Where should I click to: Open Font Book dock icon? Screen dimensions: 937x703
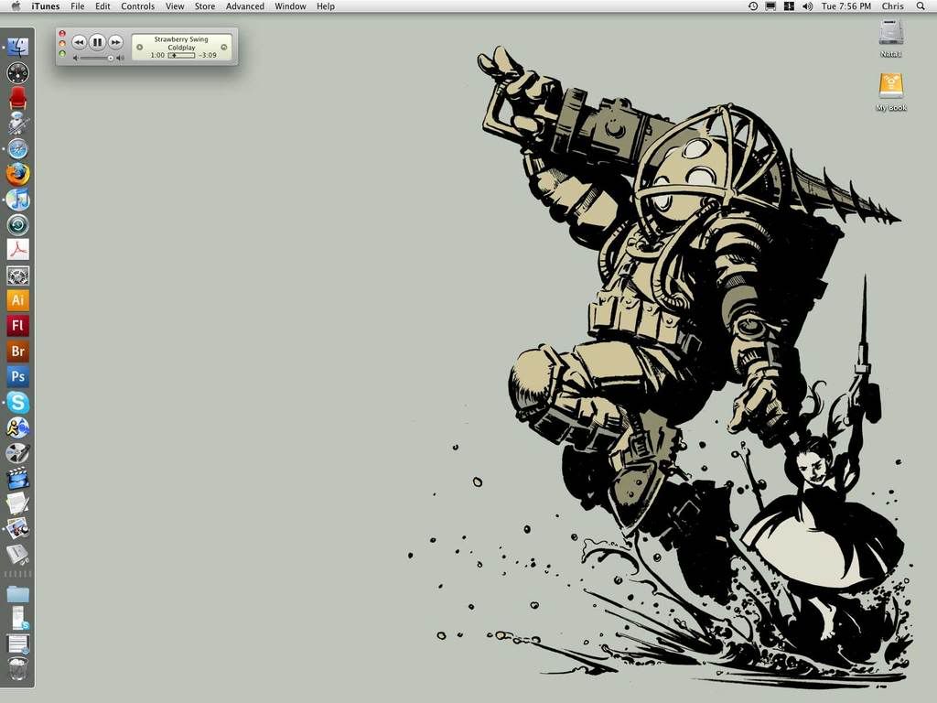[x=18, y=554]
